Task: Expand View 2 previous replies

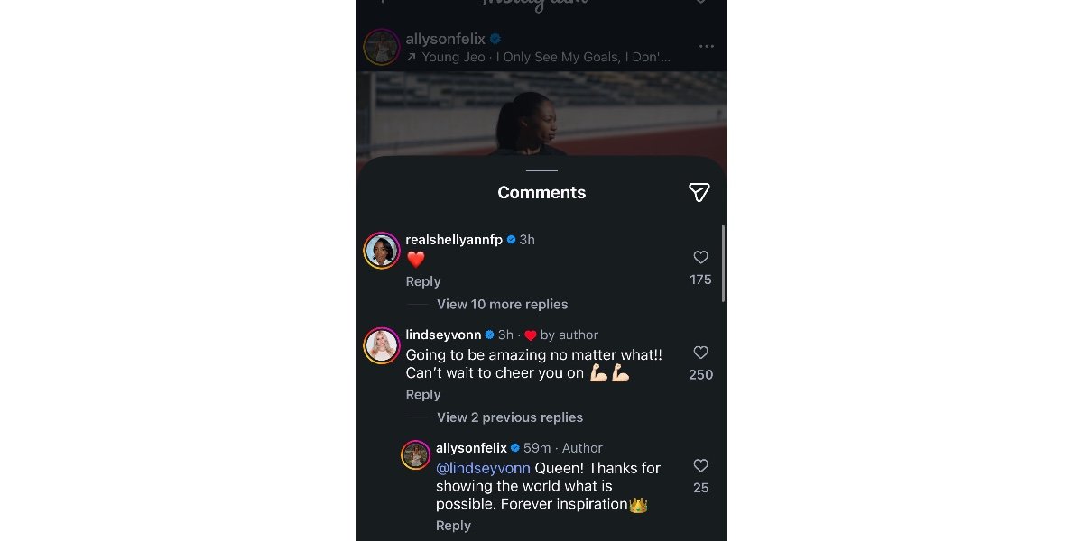Action: pyautogui.click(x=510, y=417)
